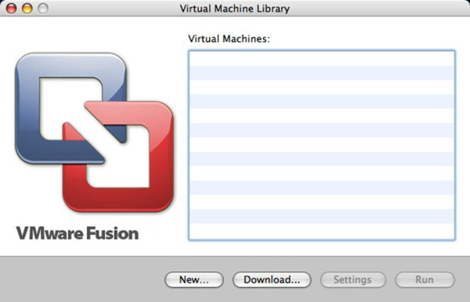Click the VMware Fusion wordmark text

coord(78,233)
